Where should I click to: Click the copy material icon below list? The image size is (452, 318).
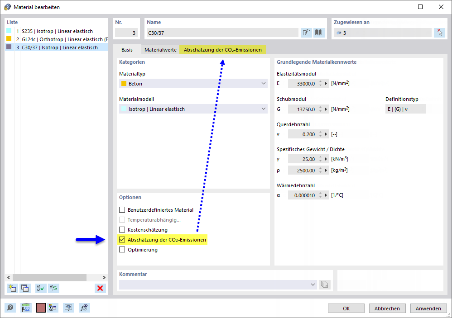25,288
